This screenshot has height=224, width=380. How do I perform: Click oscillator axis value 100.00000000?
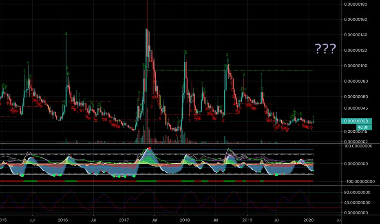coord(358,146)
